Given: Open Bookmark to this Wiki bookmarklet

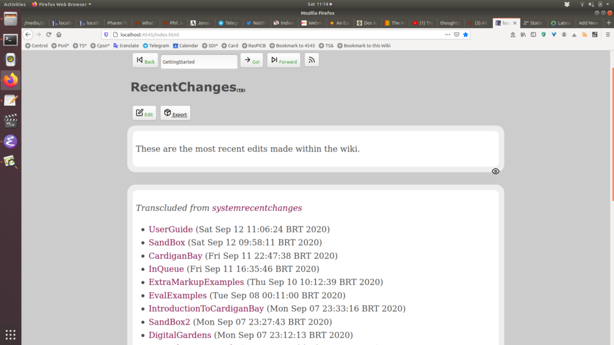Looking at the screenshot, I should pyautogui.click(x=364, y=46).
